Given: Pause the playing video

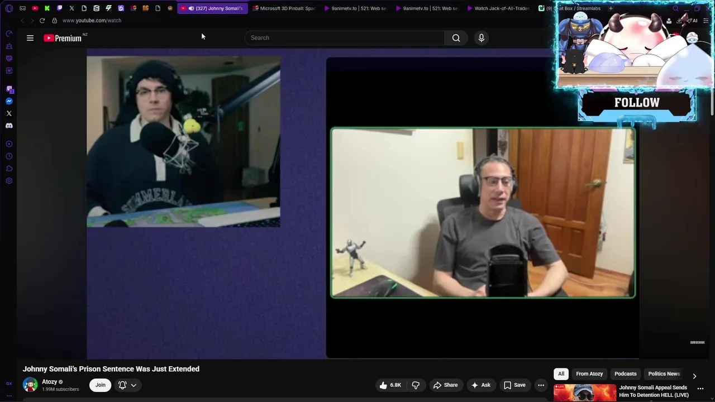Looking at the screenshot, I should coord(363,204).
